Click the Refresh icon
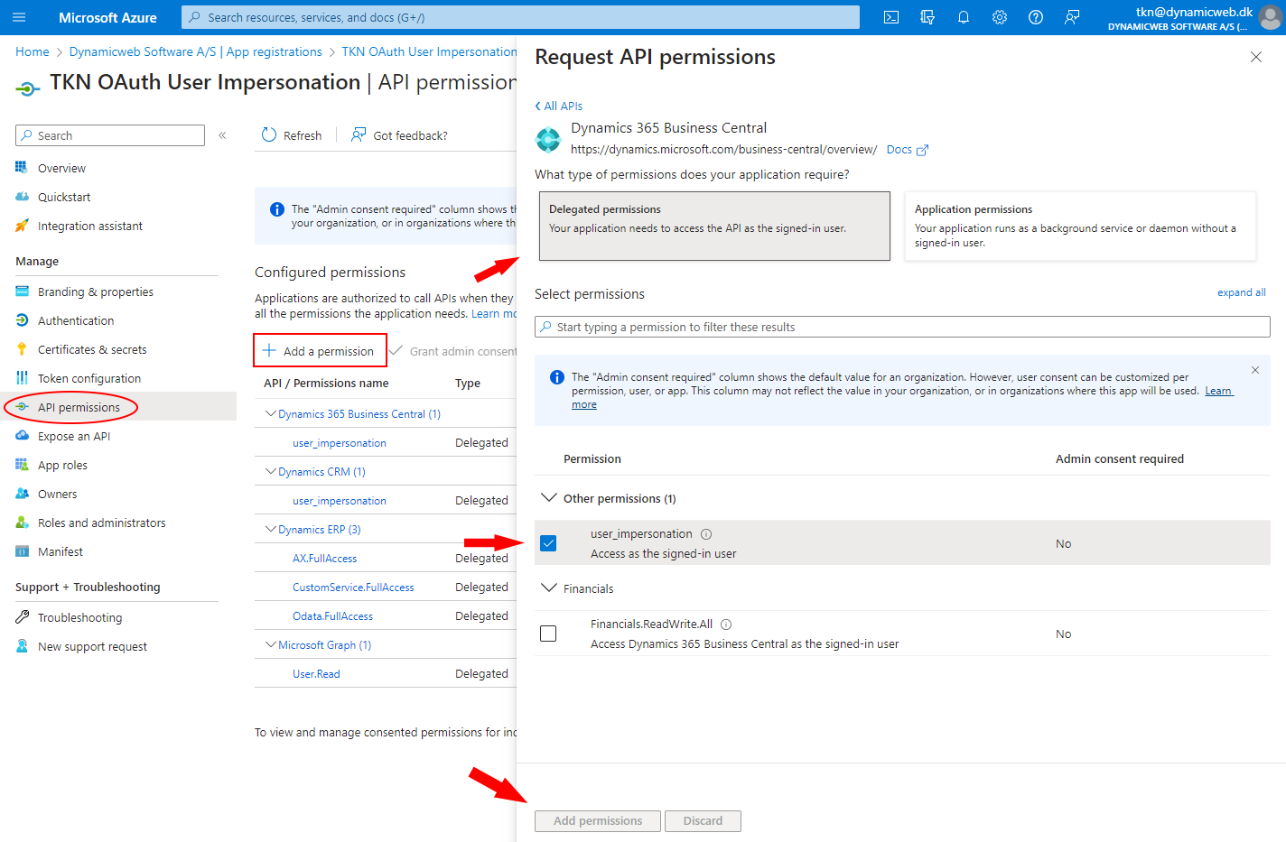Image resolution: width=1286 pixels, height=842 pixels. (269, 134)
